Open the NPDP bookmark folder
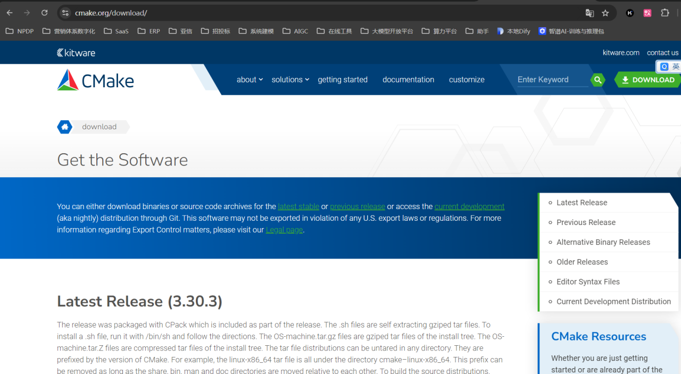 tap(20, 31)
